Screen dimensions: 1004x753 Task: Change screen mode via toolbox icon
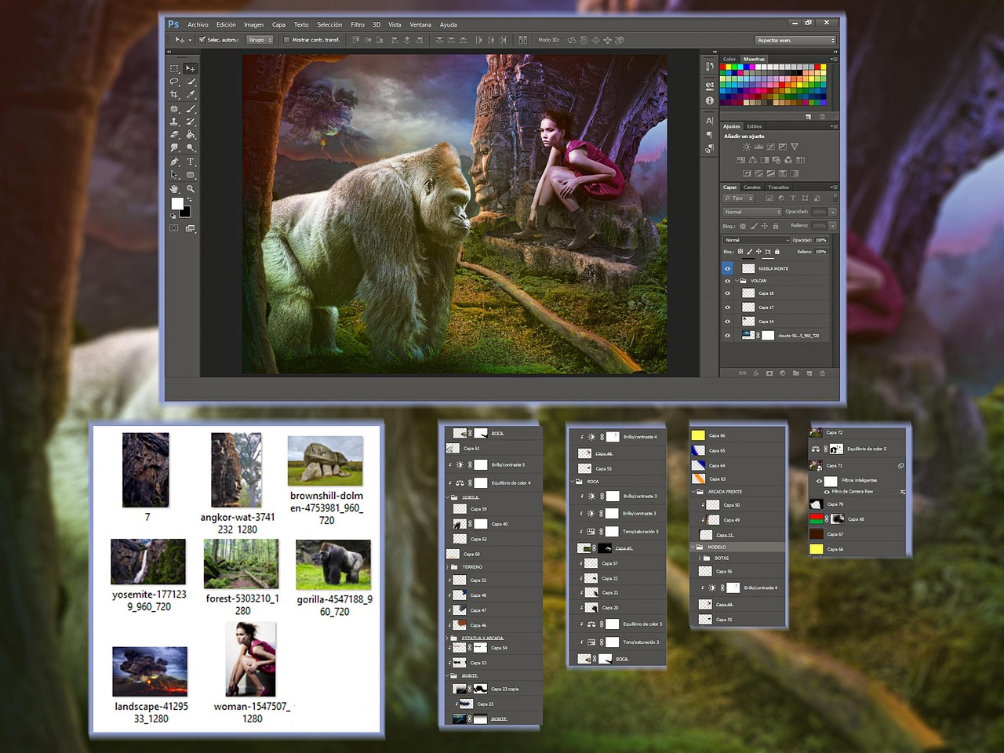point(191,228)
